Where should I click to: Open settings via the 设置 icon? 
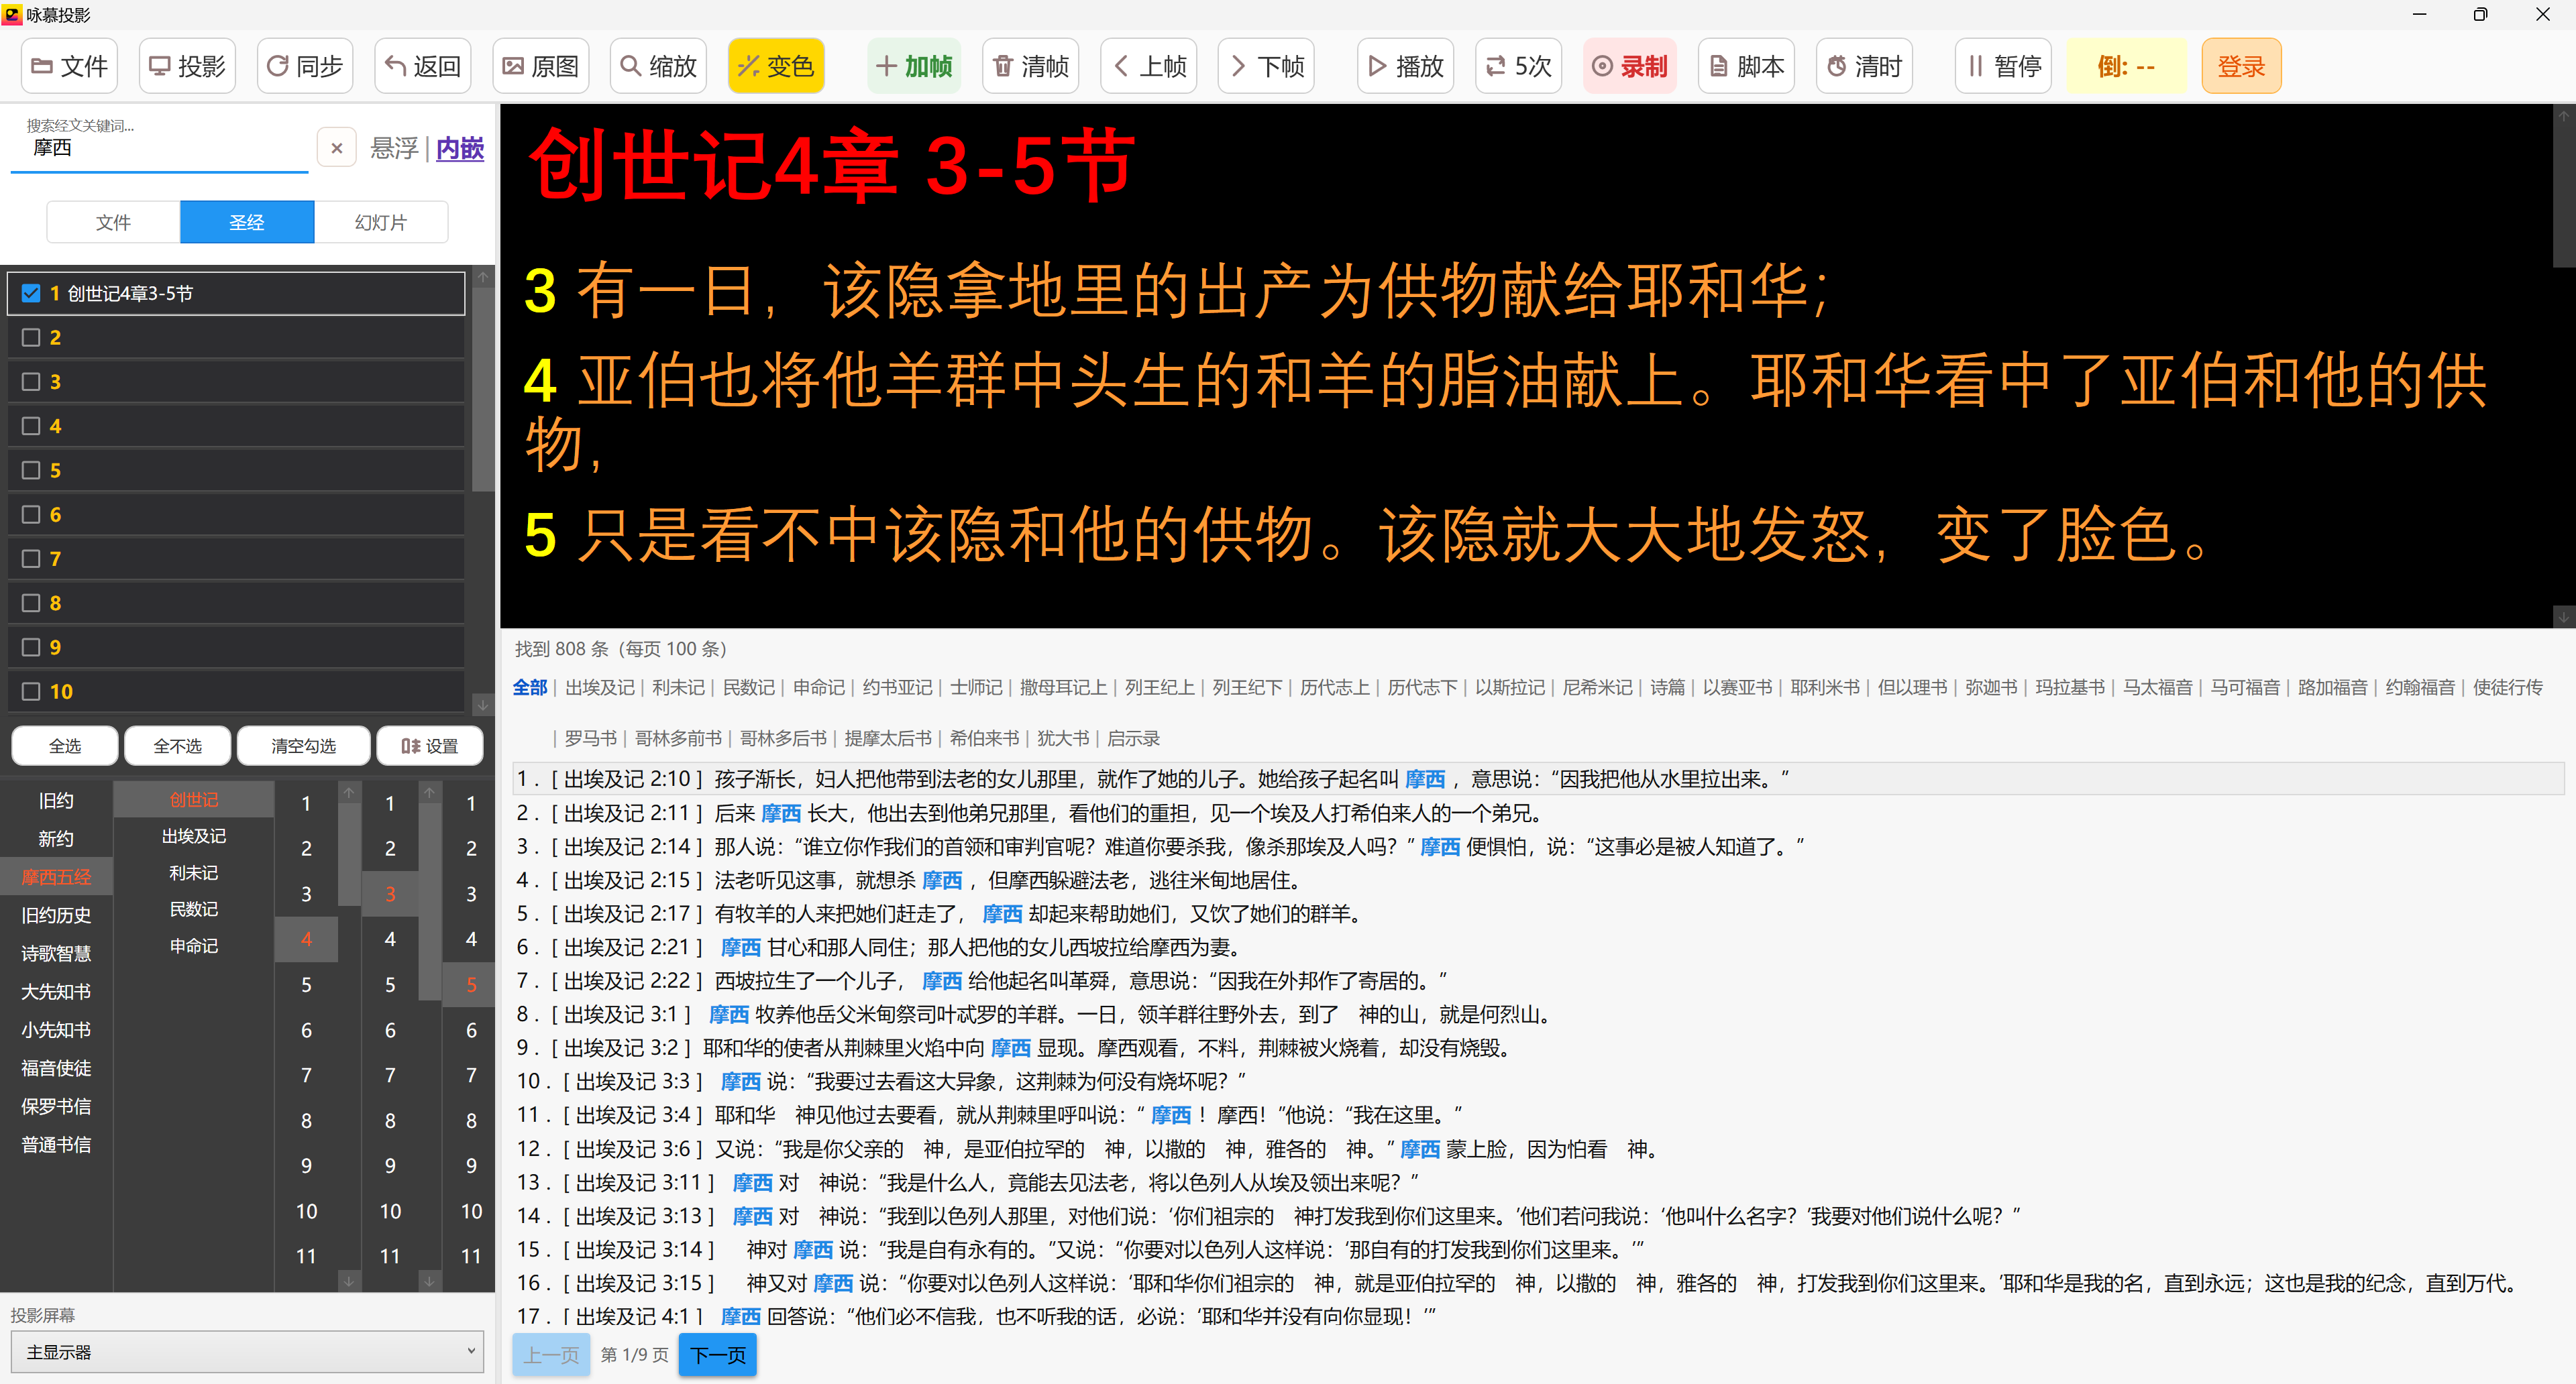click(x=430, y=746)
